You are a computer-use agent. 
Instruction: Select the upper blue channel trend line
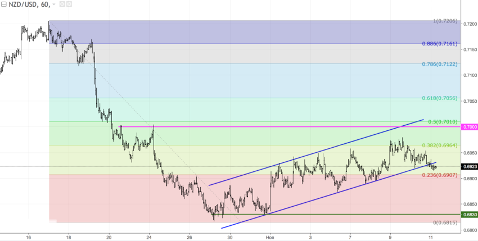(315, 153)
